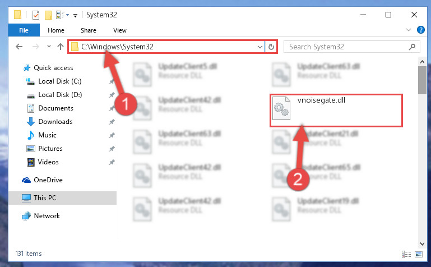The height and width of the screenshot is (267, 431).
Task: Refresh the System32 folder view
Action: (271, 47)
